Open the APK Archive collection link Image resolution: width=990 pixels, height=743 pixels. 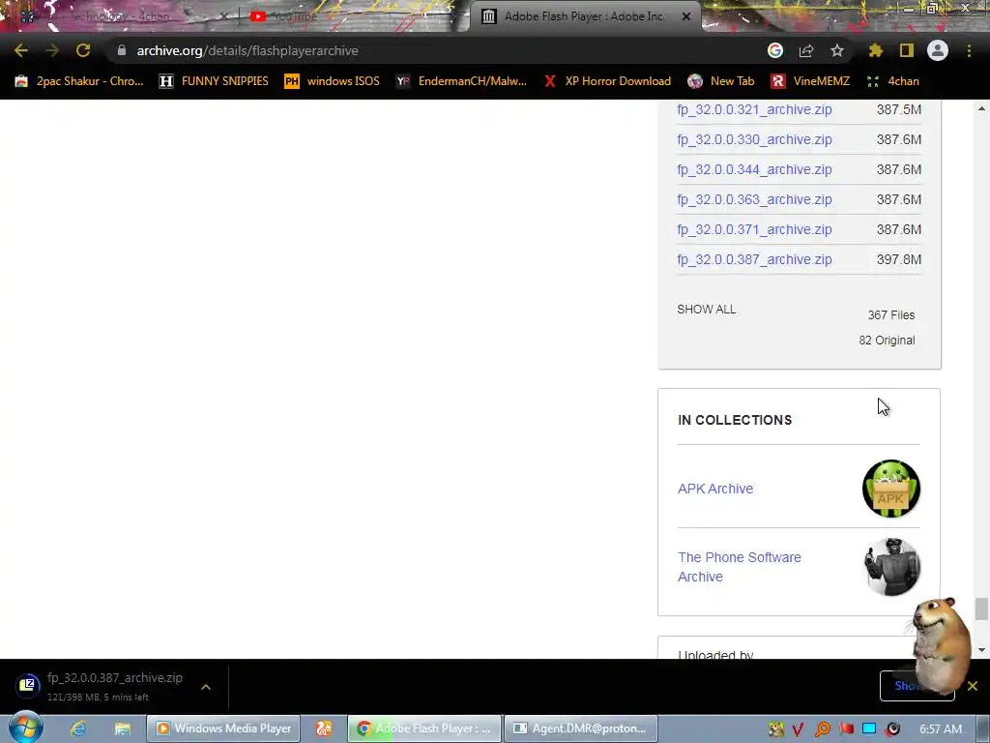715,489
